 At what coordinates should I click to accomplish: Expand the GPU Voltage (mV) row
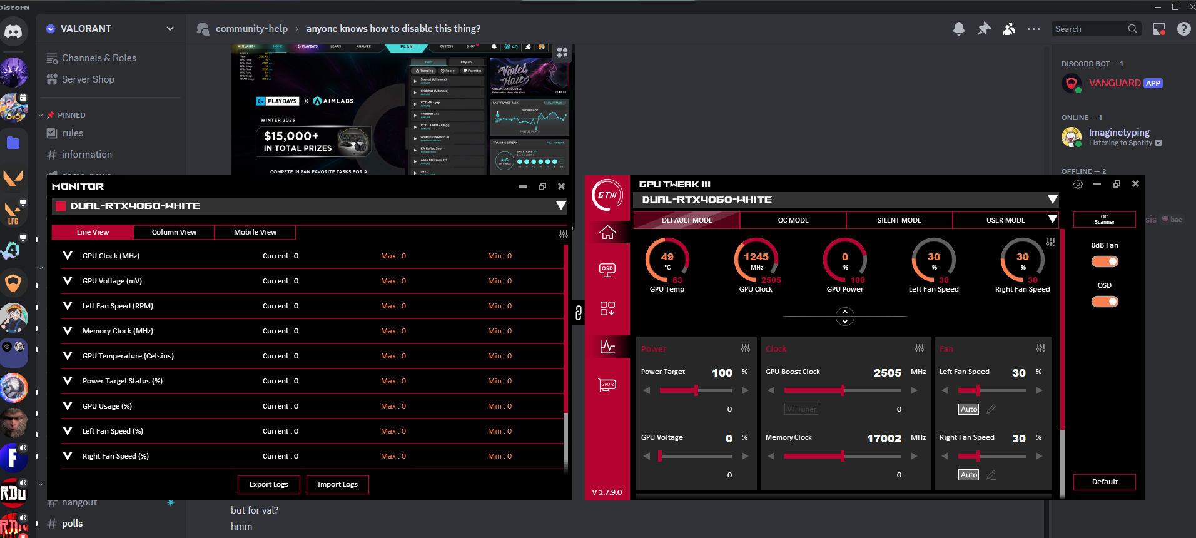[x=68, y=281]
